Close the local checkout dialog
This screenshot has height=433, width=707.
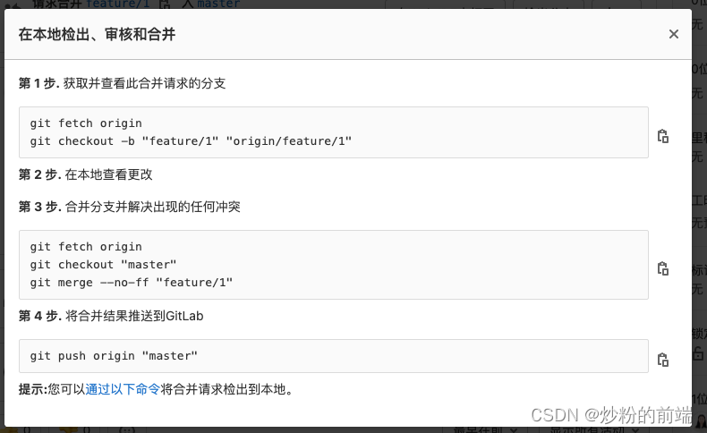tap(674, 34)
